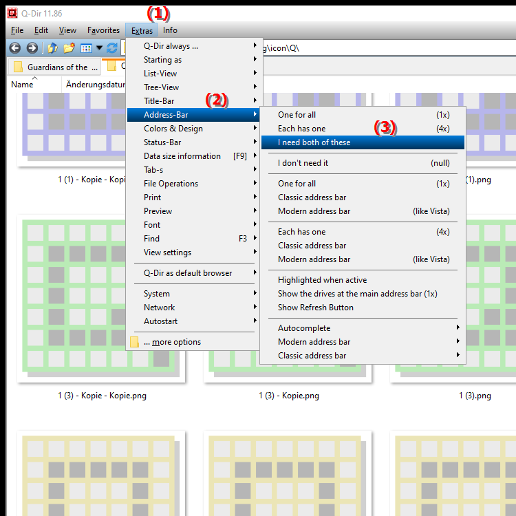516x516 pixels.
Task: Open the Preview submenu
Action: click(193, 211)
